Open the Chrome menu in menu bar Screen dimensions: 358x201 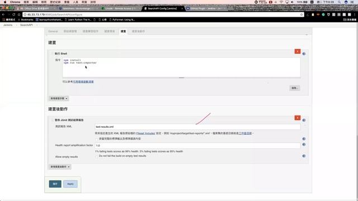click(x=15, y=2)
